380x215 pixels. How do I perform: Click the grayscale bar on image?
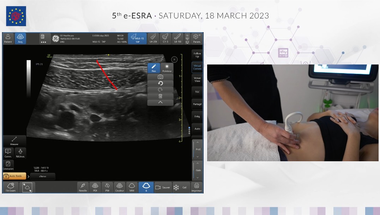(x=29, y=78)
